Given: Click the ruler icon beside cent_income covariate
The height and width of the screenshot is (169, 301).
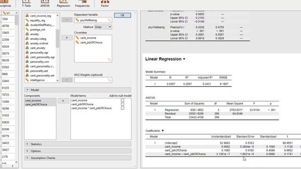Looking at the screenshot, I should pyautogui.click(x=77, y=38).
